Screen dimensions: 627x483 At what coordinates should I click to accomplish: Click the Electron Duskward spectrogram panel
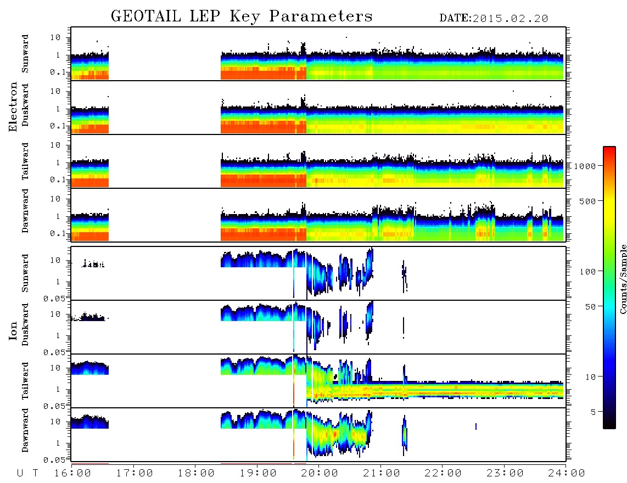tap(318, 107)
